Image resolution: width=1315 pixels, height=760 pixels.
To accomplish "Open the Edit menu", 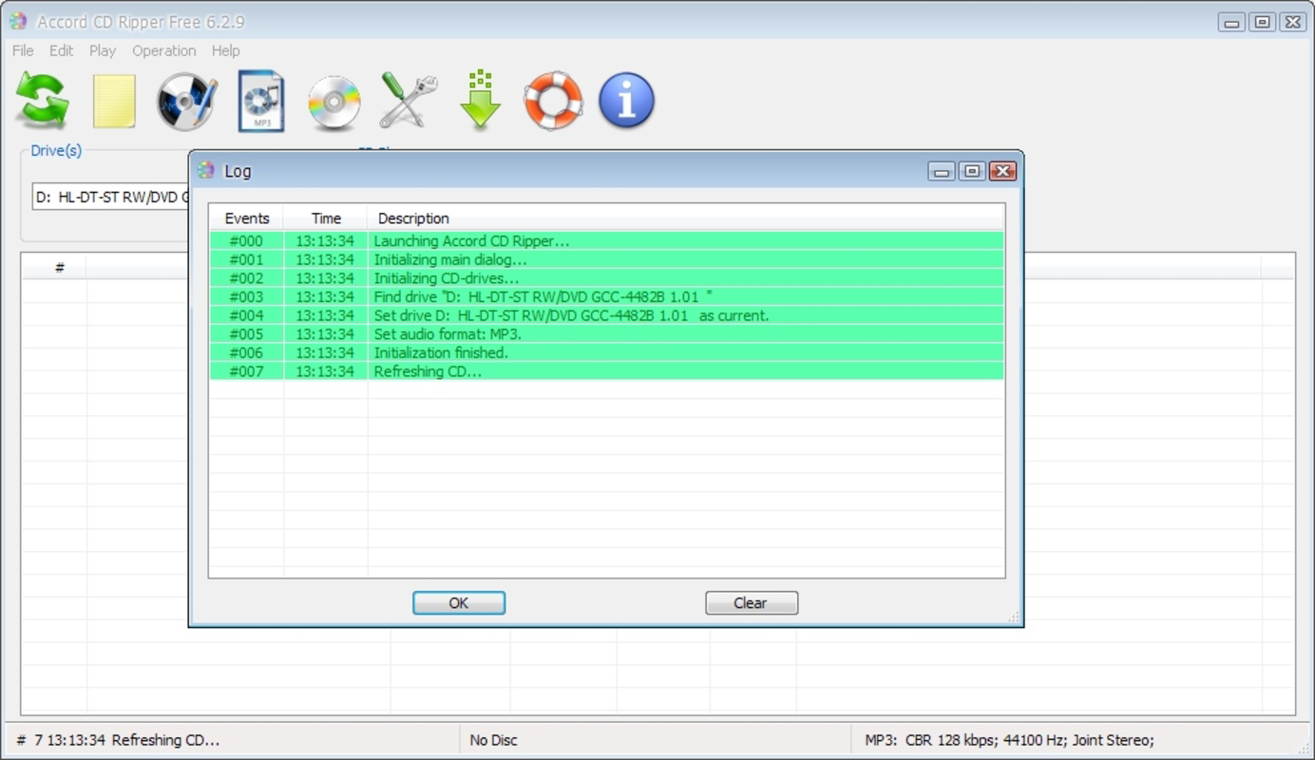I will tap(61, 50).
